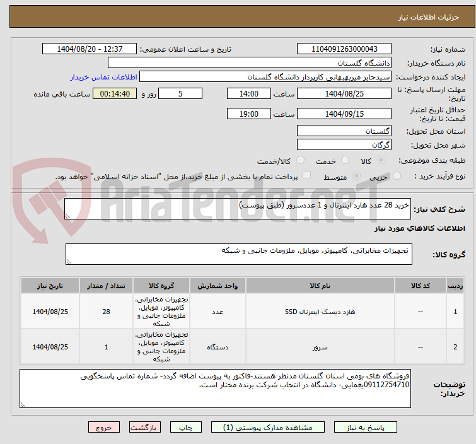476x444 pixels.
Task: Click the بازگشت back button
Action: 144,428
